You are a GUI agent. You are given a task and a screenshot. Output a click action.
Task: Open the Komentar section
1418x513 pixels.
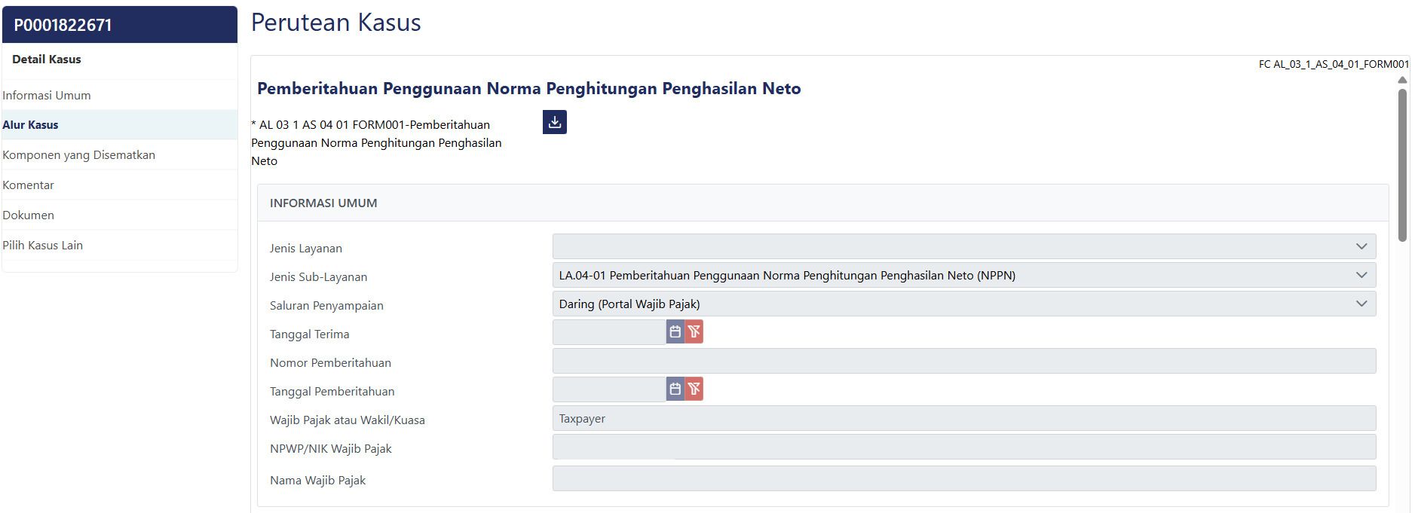29,185
